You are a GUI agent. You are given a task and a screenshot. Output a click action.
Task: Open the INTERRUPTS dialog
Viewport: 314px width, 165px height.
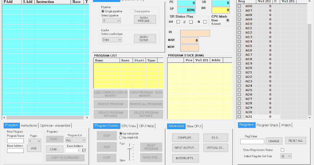tap(185, 158)
